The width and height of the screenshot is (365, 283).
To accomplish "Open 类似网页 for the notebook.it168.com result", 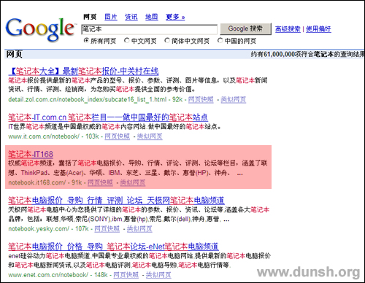I will (x=133, y=182).
